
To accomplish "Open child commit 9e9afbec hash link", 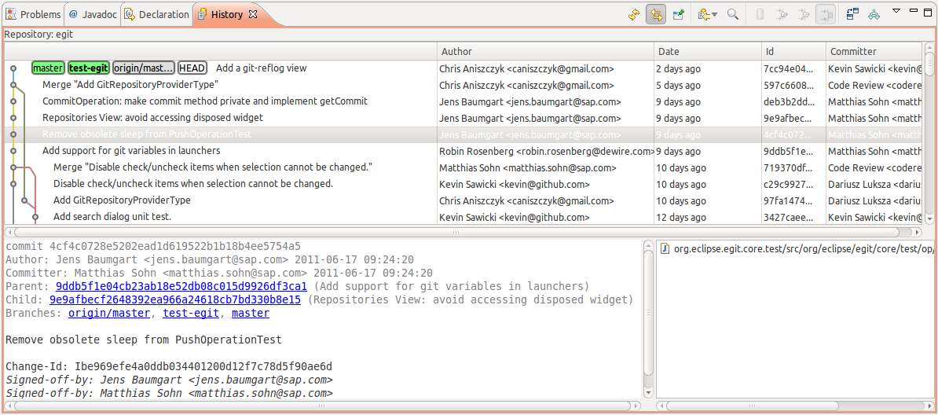I will point(174,299).
